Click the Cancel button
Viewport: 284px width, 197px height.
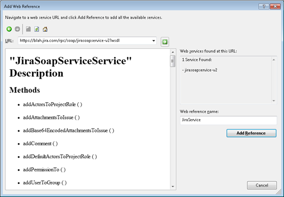coord(262,185)
